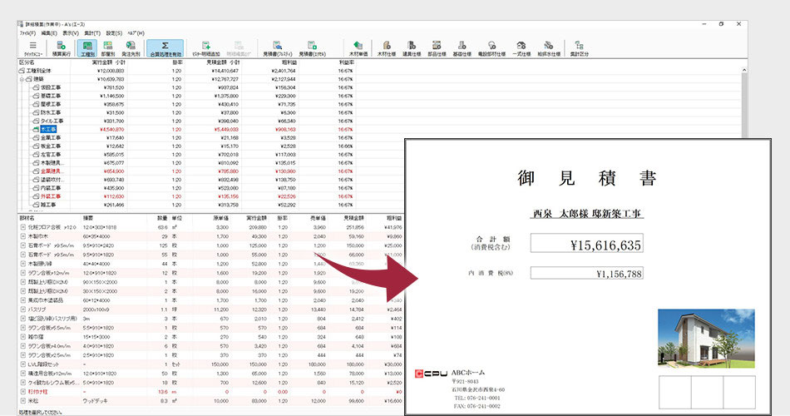
Task: Click the 売単価 column header
Action: 318,218
